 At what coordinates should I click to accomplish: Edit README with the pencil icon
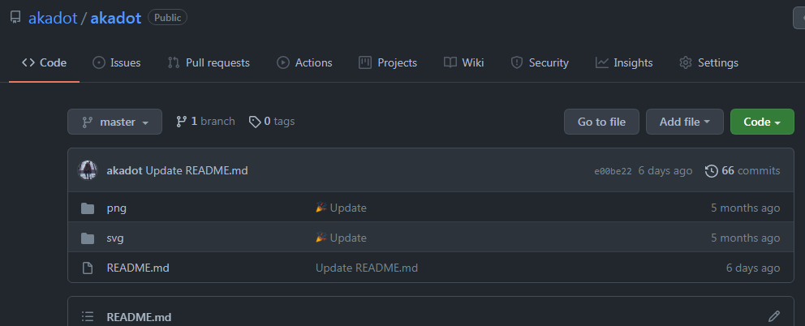(774, 316)
